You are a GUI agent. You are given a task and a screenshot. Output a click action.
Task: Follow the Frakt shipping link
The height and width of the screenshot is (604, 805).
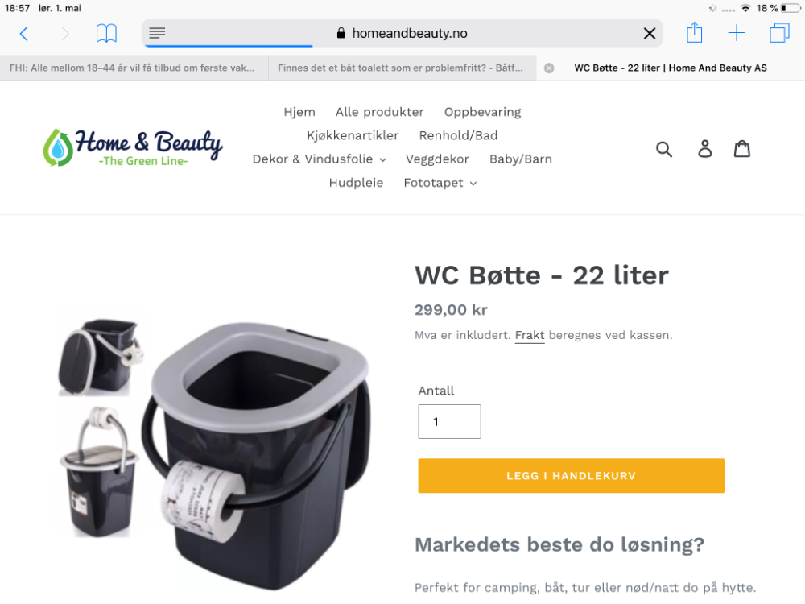(x=530, y=335)
